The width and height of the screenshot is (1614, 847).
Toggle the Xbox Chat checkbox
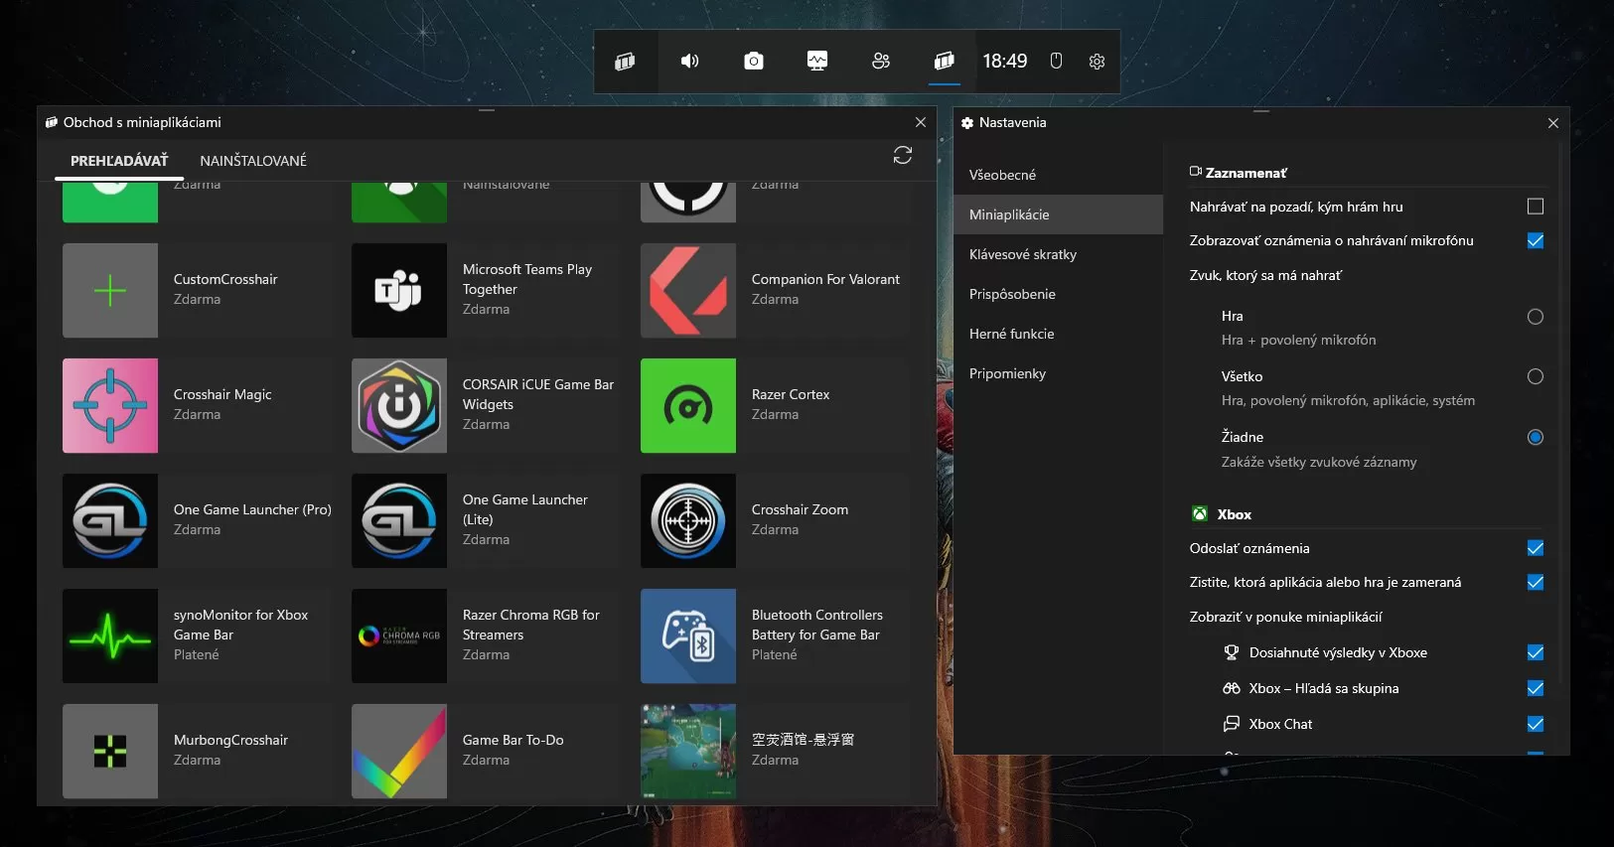point(1536,724)
